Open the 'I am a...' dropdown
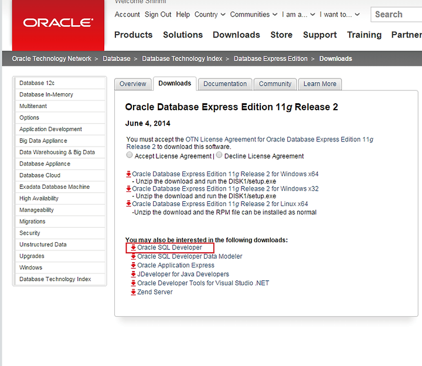The height and width of the screenshot is (366, 422). click(298, 15)
